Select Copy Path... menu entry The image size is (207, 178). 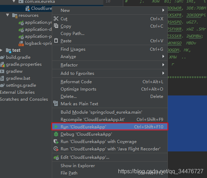pyautogui.click(x=110, y=34)
